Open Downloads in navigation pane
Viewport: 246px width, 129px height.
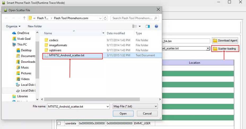28,62
